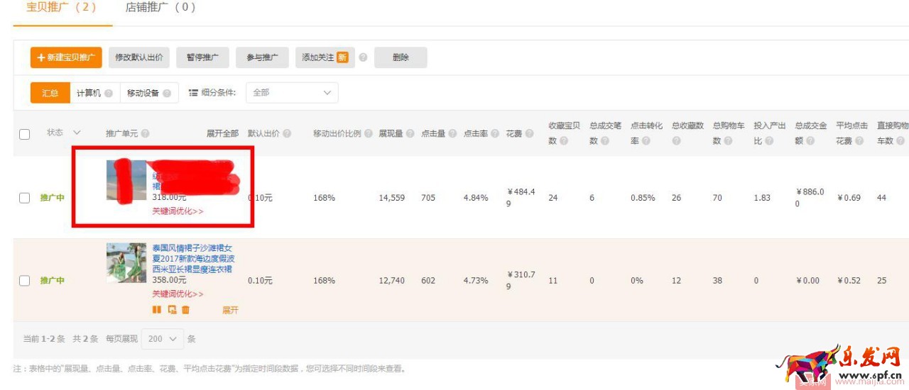
Task: Click help icon under 总收藏数 header
Action: (x=676, y=141)
